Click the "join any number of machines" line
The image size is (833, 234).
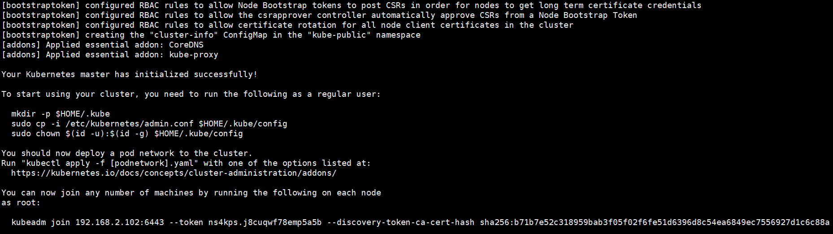pos(191,193)
